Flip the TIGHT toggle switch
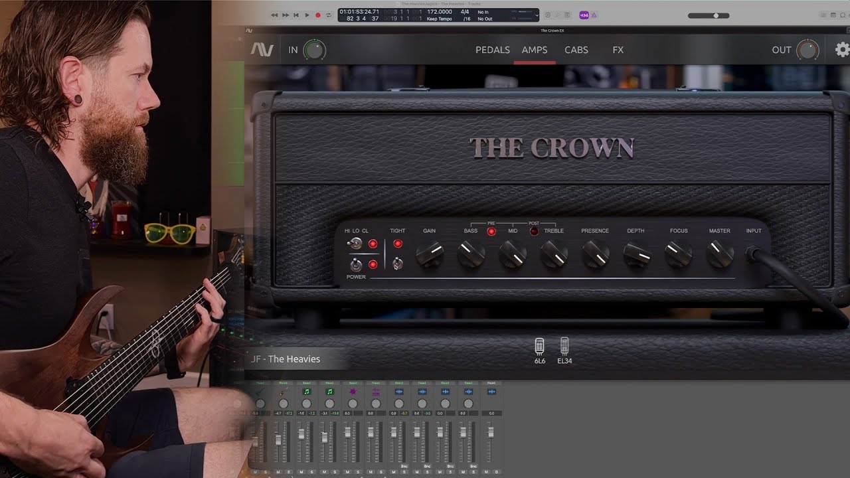850x478 pixels. (397, 264)
